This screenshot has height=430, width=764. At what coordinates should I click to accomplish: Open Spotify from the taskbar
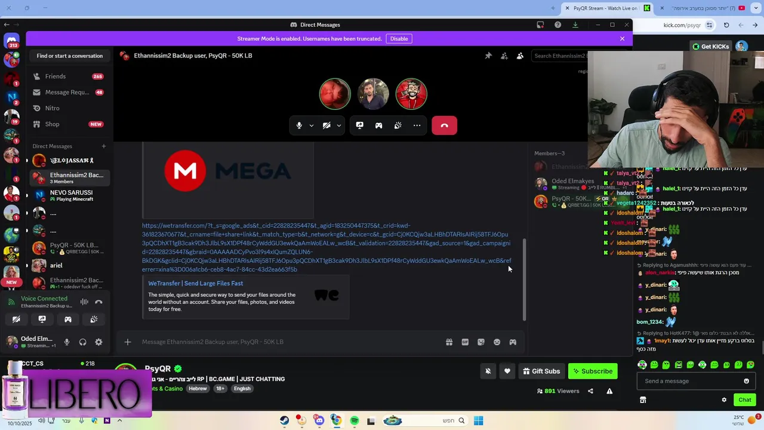[x=355, y=420]
